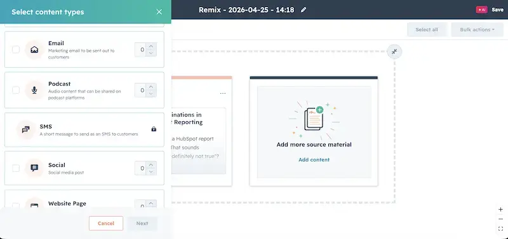Collapse the source group with arrows icon
508x239 pixels.
(394, 52)
